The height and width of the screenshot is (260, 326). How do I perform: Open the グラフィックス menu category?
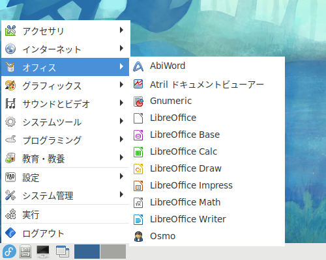click(x=65, y=85)
